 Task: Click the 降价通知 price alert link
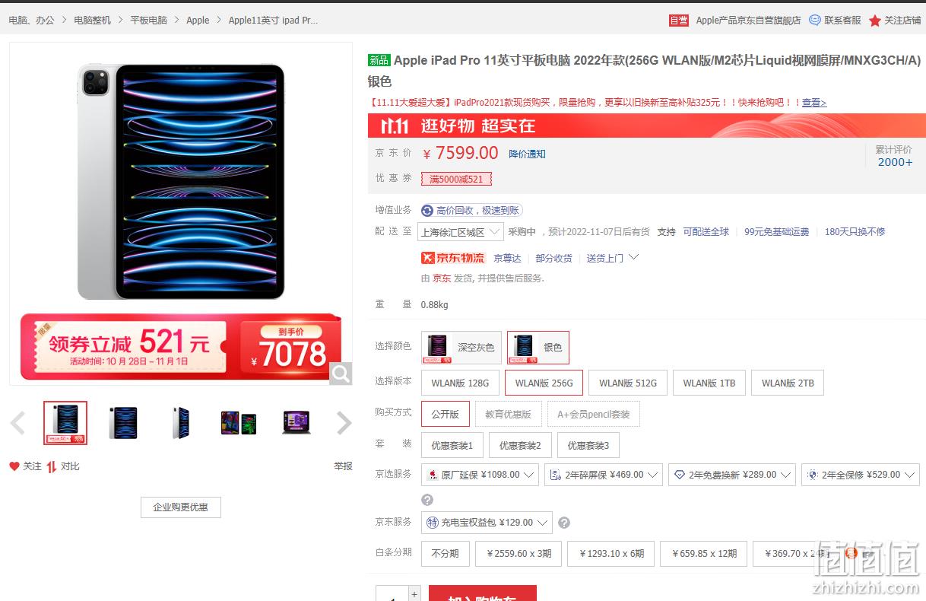click(x=527, y=154)
